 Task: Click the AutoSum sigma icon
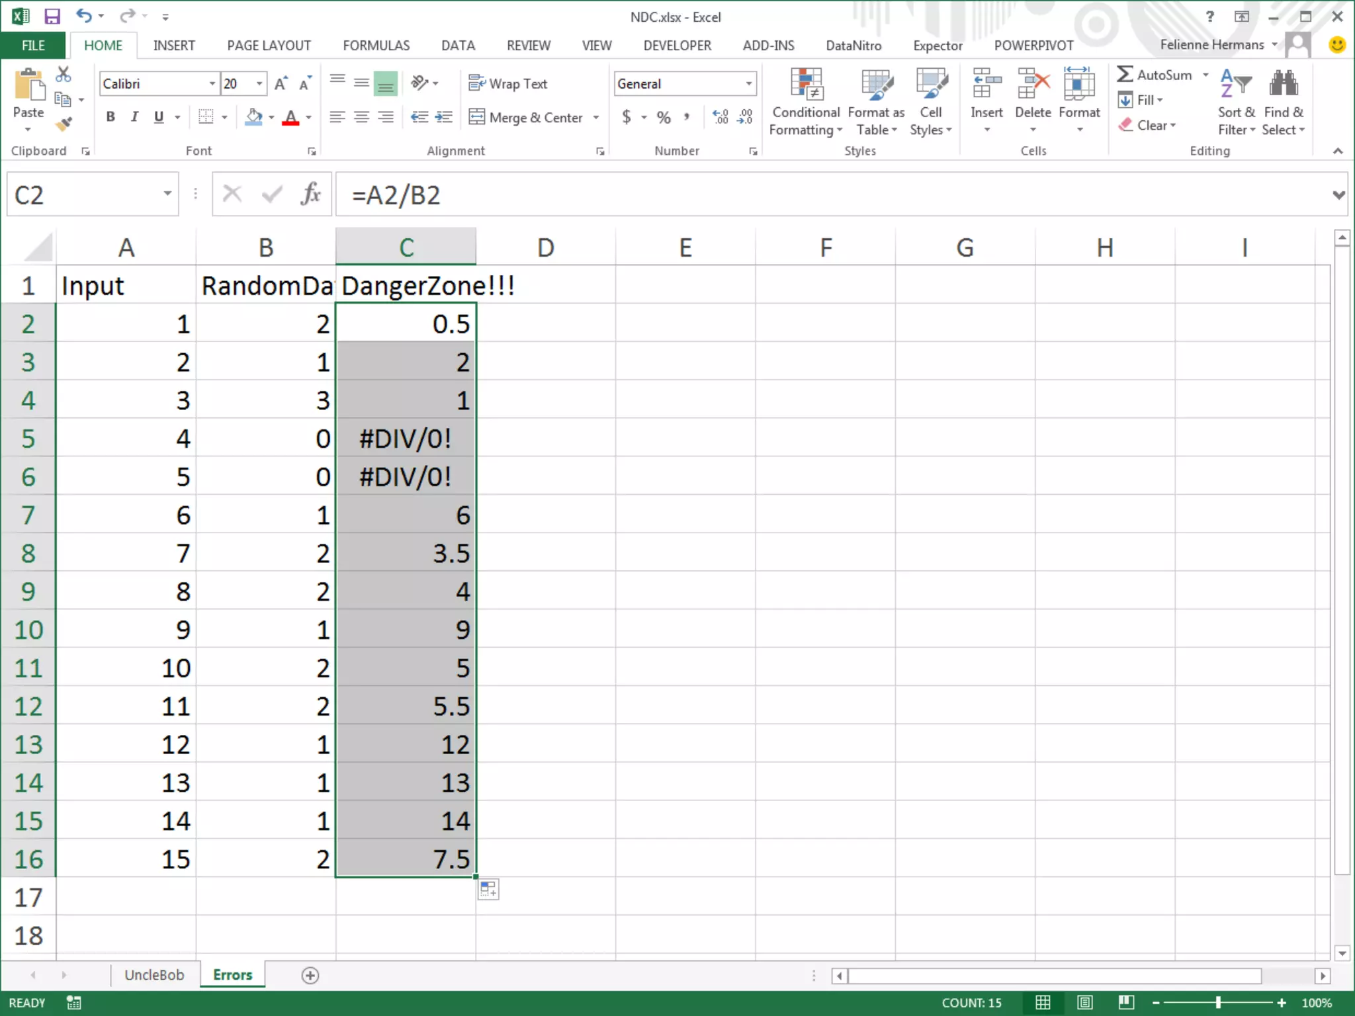coord(1125,74)
